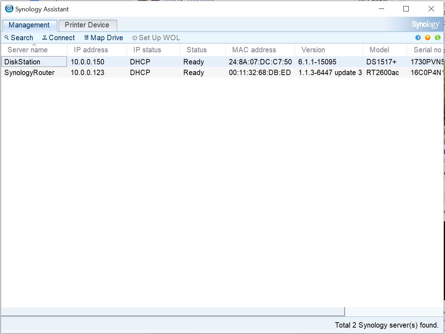
Task: Open Map Drive from the toolbar
Action: coord(104,38)
